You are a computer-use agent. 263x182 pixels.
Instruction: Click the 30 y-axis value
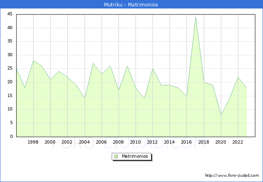point(10,55)
